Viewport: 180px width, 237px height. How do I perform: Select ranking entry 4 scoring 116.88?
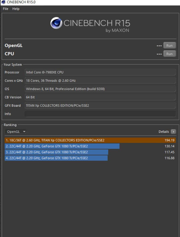point(90,158)
